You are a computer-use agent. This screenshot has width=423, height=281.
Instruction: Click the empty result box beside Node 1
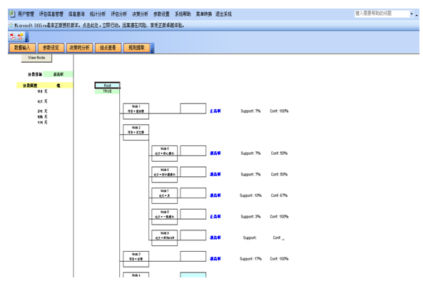193,108
